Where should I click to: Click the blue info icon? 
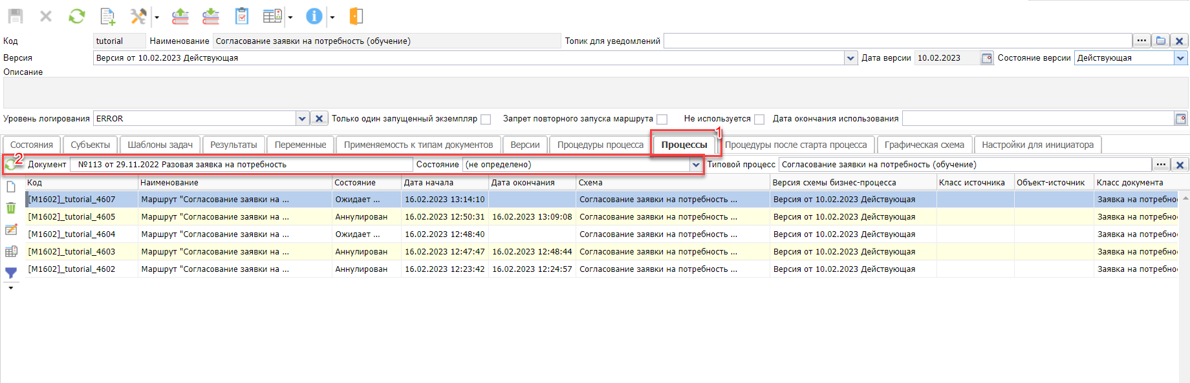click(x=314, y=16)
